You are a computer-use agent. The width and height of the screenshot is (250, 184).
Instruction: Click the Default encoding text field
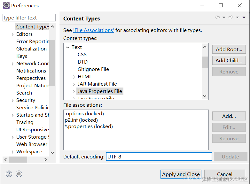[159, 157]
